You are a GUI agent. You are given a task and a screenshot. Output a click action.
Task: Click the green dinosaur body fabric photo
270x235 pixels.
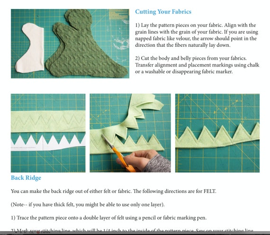coord(70,44)
